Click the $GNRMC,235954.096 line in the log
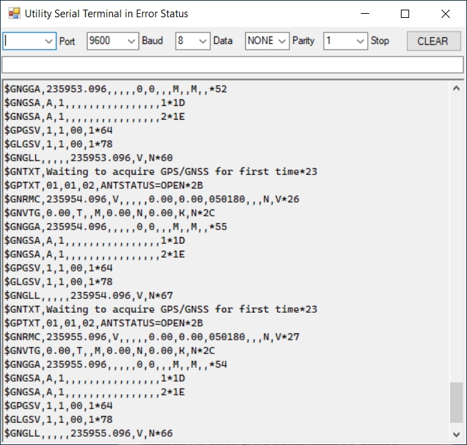Image resolution: width=467 pixels, height=445 pixels. click(138, 199)
